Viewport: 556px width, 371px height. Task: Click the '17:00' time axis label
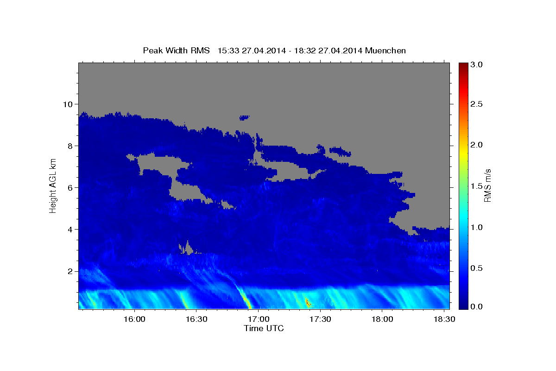click(x=258, y=319)
